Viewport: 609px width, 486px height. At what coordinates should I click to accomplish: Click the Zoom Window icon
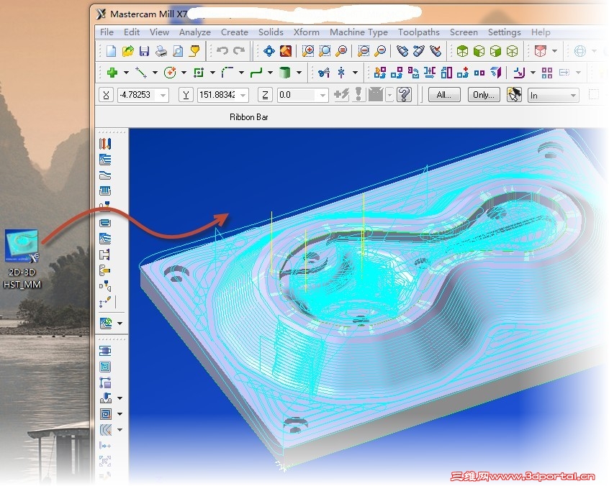pos(325,51)
